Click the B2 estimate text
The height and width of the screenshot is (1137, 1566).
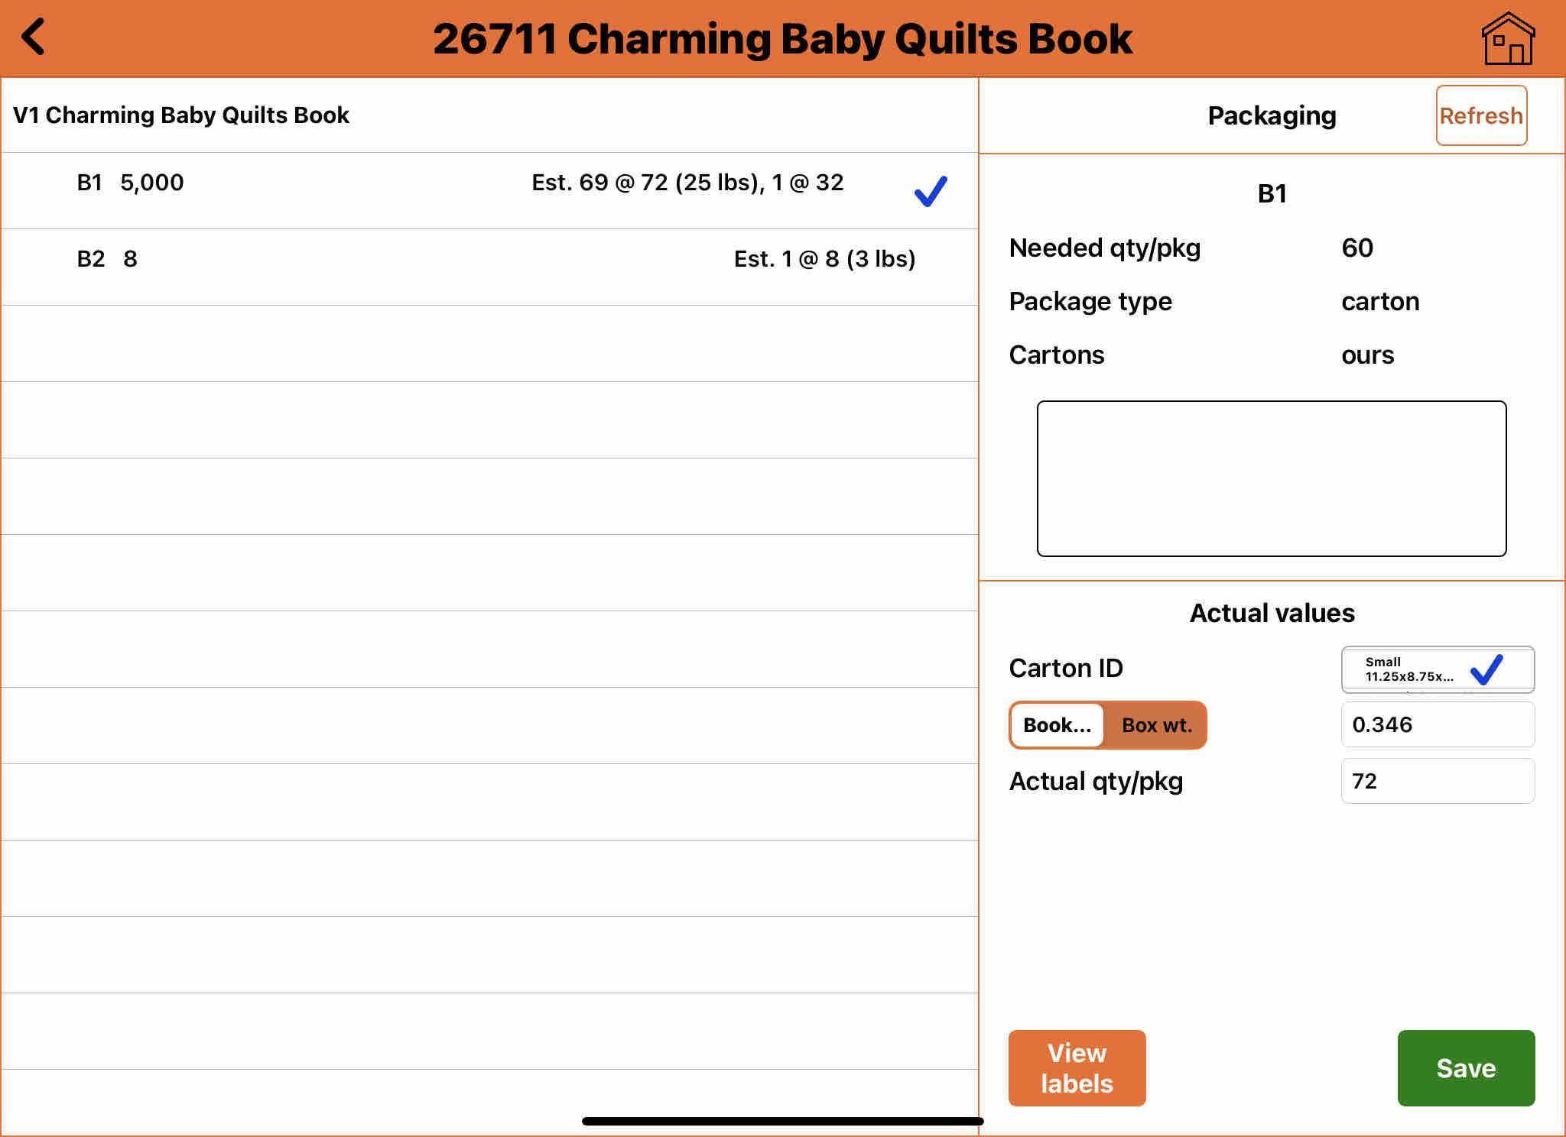coord(824,259)
